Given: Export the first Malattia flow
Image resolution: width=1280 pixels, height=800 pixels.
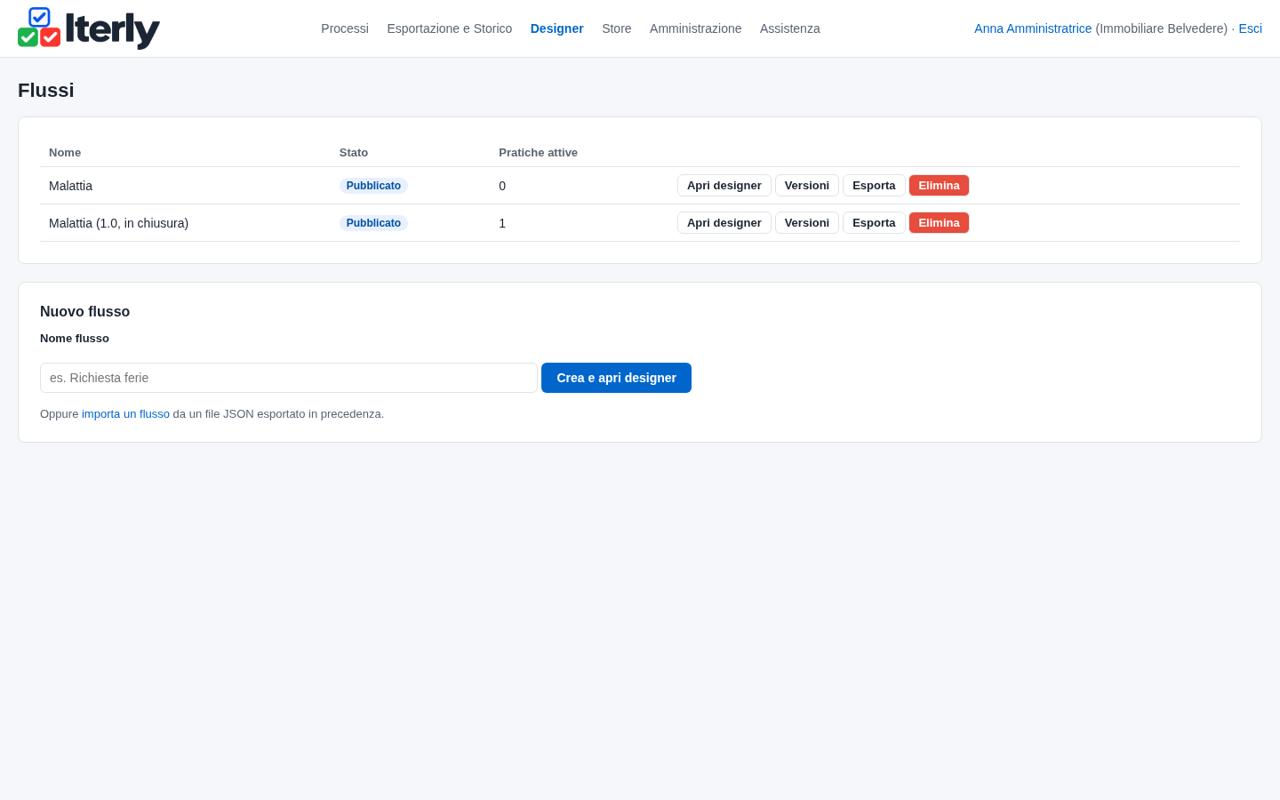Looking at the screenshot, I should click(874, 186).
